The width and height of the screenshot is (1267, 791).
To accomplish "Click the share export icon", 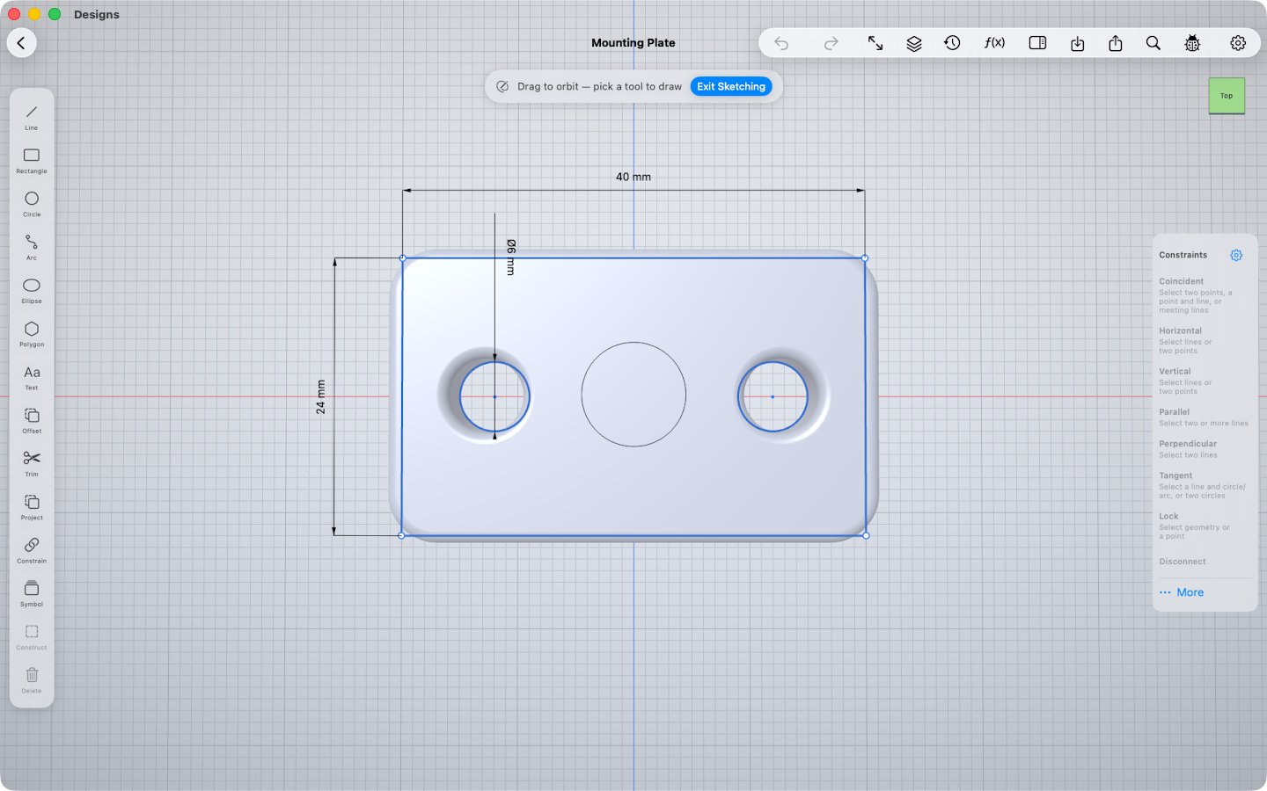I will pyautogui.click(x=1116, y=43).
